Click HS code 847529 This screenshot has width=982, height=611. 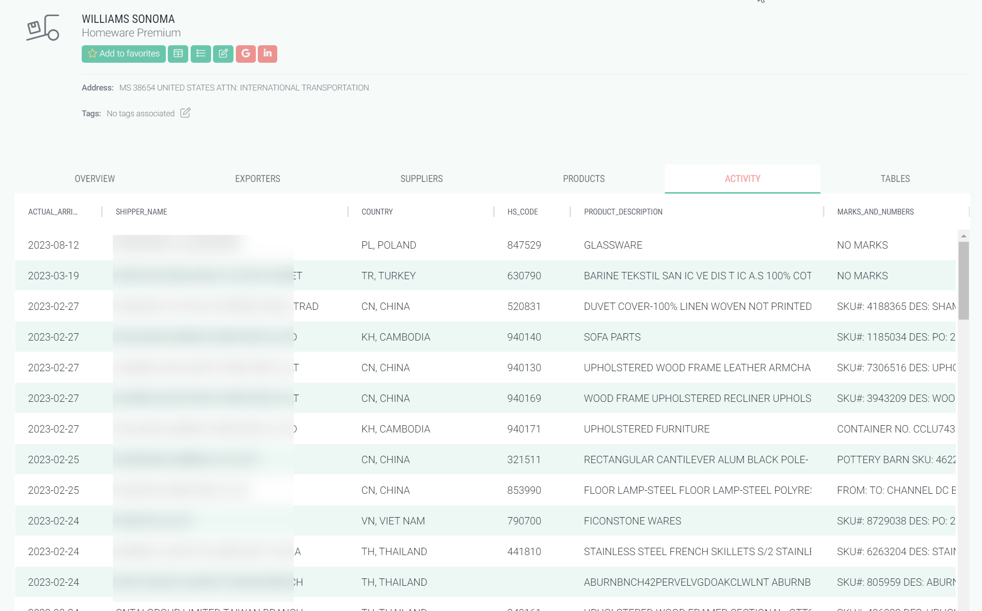524,245
